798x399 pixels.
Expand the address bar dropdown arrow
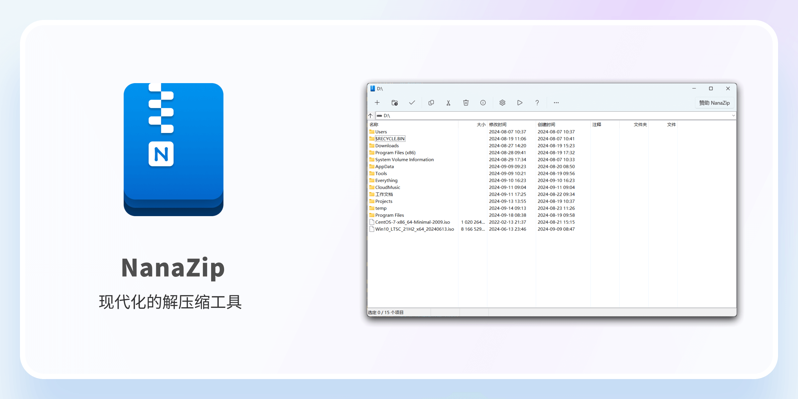click(733, 116)
